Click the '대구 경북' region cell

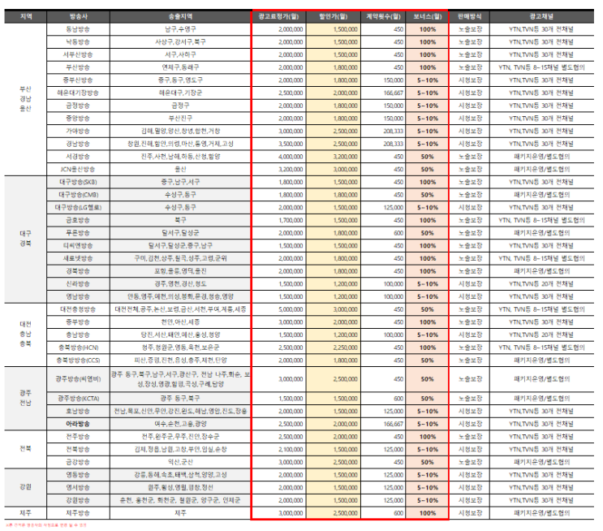pyautogui.click(x=26, y=239)
